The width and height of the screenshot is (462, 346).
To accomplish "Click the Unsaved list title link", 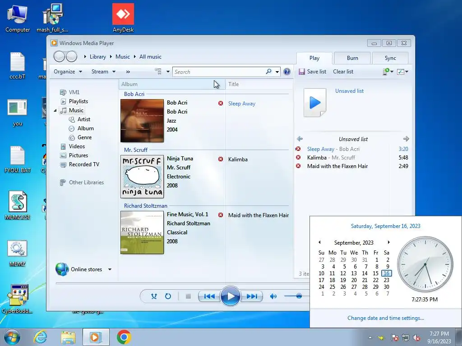I will [x=350, y=91].
